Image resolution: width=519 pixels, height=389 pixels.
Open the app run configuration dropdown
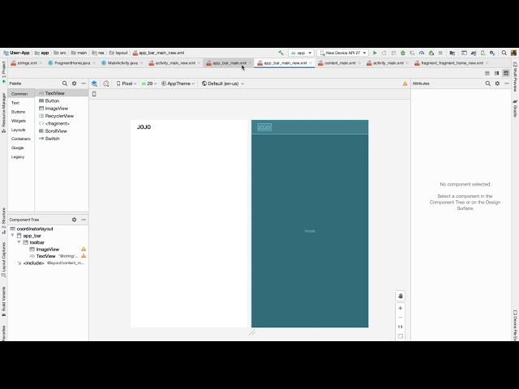301,53
